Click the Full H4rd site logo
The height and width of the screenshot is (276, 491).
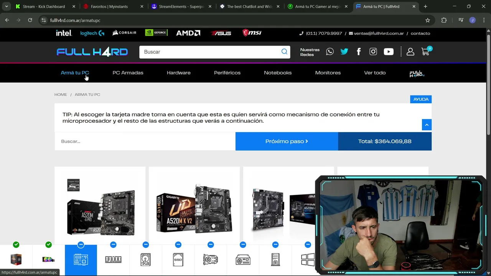92,52
